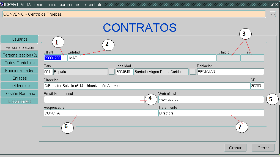Click the CIF/NIF label
Image resolution: width=280 pixels, height=157 pixels.
50,52
